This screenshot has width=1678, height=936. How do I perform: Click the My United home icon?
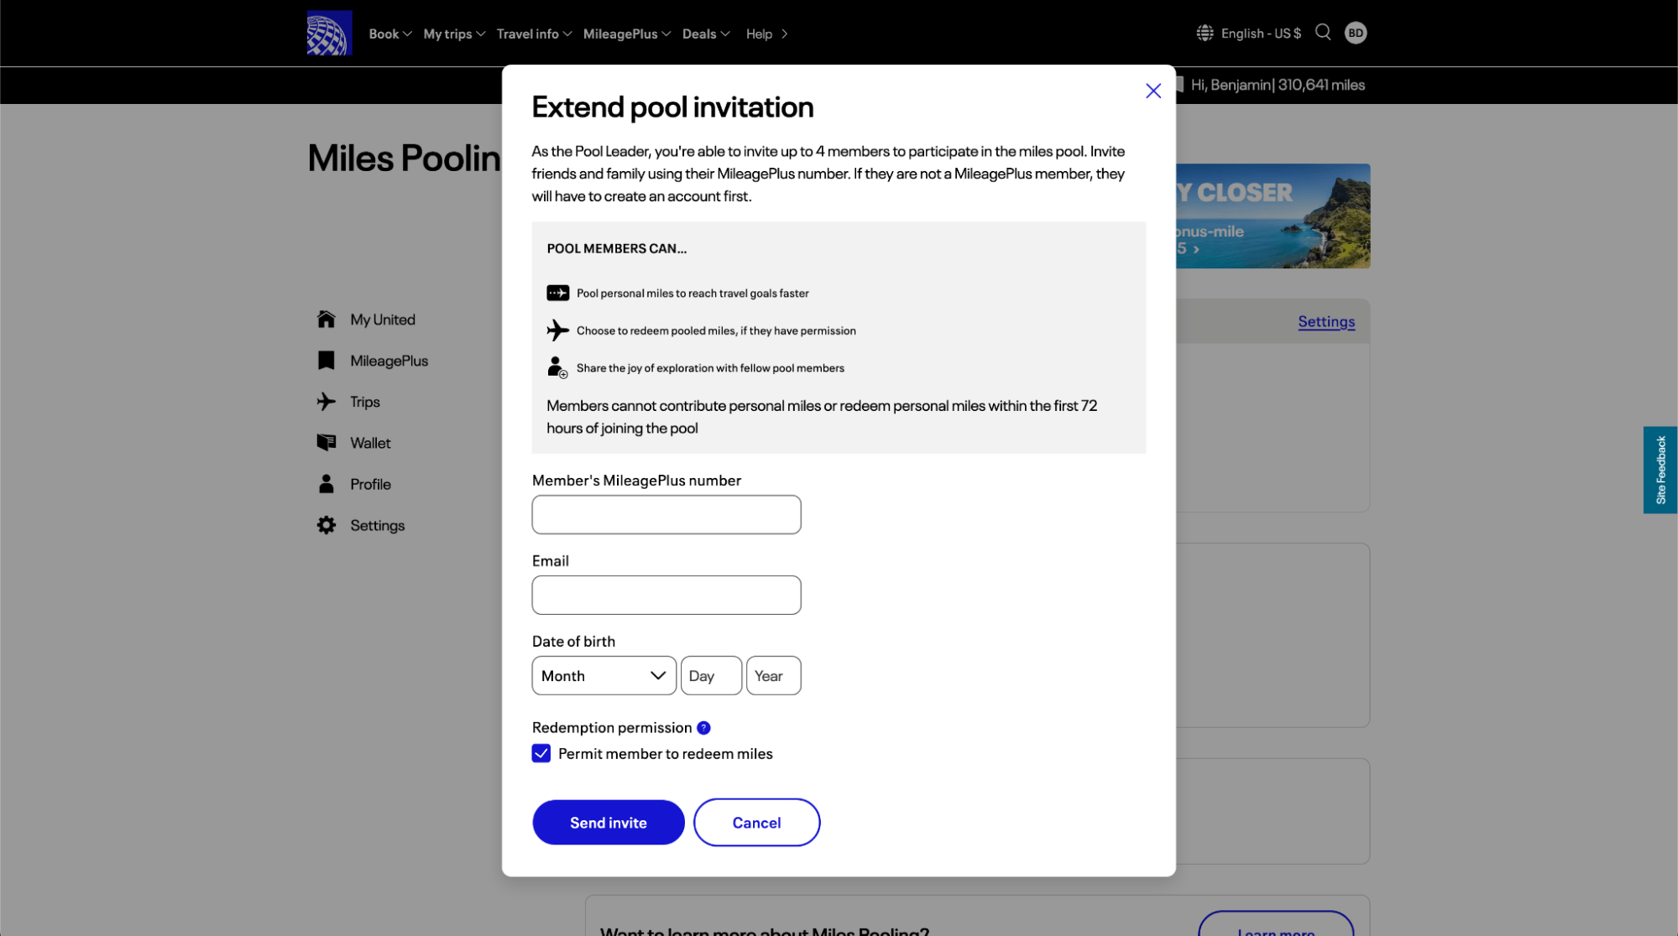point(327,319)
